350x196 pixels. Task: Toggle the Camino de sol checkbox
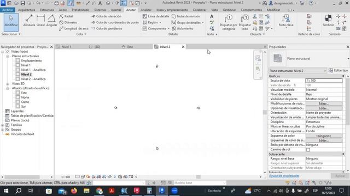click(308, 150)
